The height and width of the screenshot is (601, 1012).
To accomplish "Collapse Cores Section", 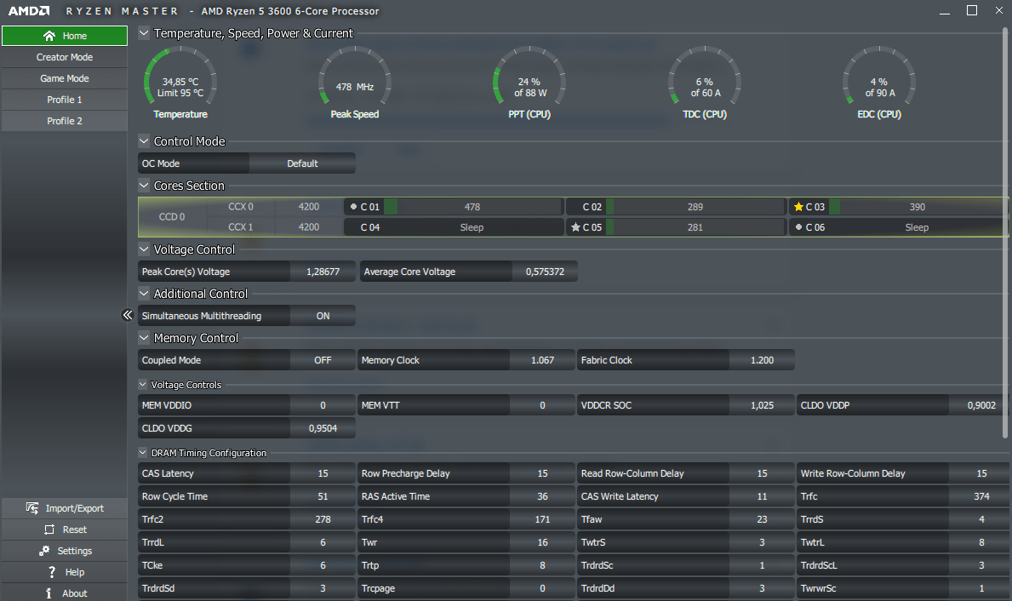I will point(144,186).
